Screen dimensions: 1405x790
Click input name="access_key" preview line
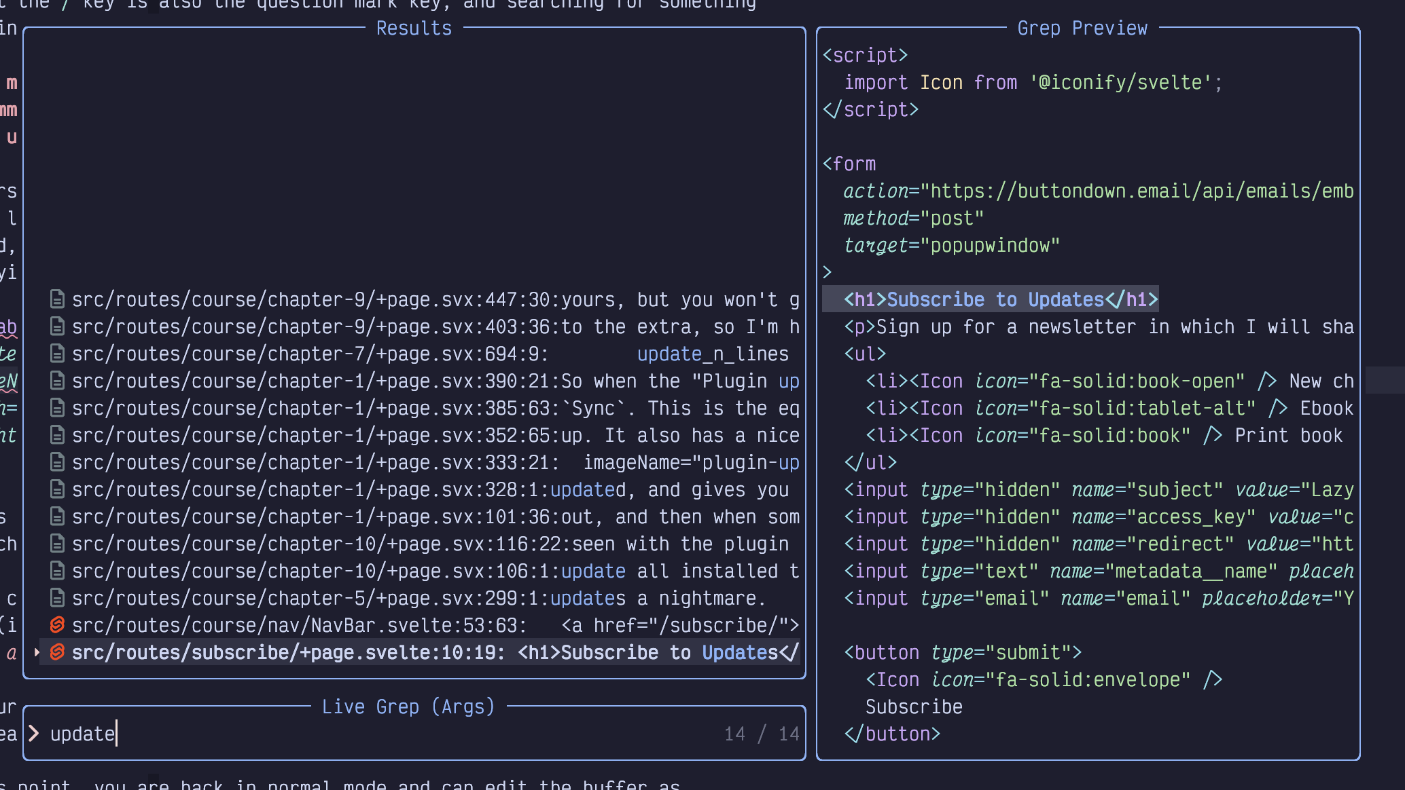coord(1099,516)
